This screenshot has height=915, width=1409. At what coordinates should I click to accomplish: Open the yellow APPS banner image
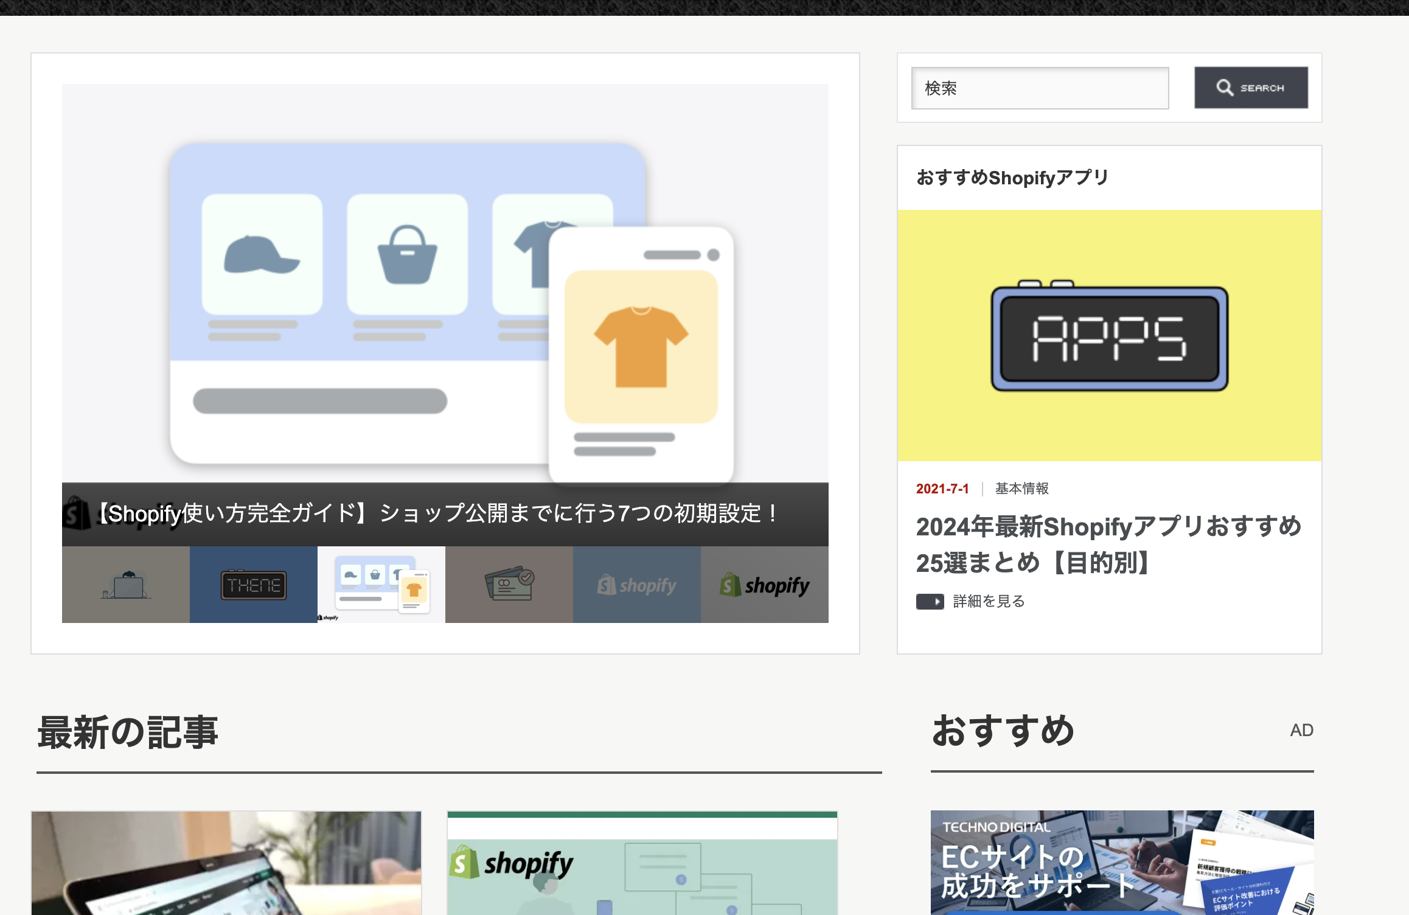[1109, 335]
